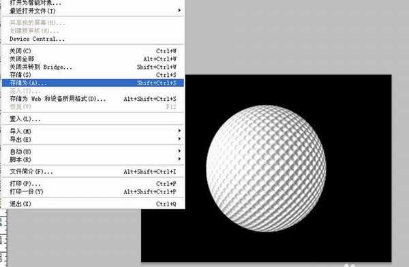Choose 打印一份(Y) menu item

coord(93,191)
